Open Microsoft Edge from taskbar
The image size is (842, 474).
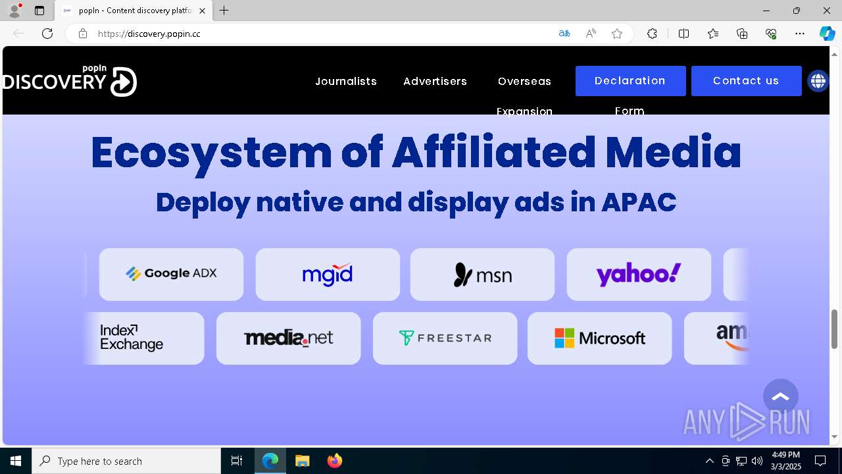270,461
